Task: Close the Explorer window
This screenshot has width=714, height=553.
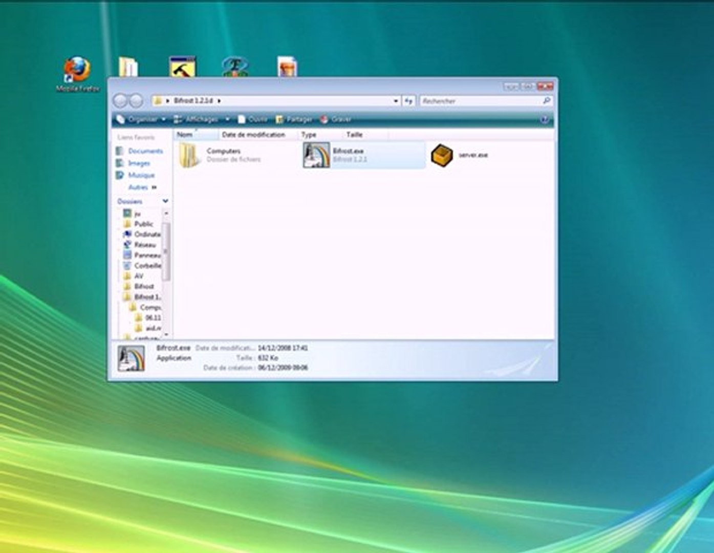Action: [x=546, y=87]
